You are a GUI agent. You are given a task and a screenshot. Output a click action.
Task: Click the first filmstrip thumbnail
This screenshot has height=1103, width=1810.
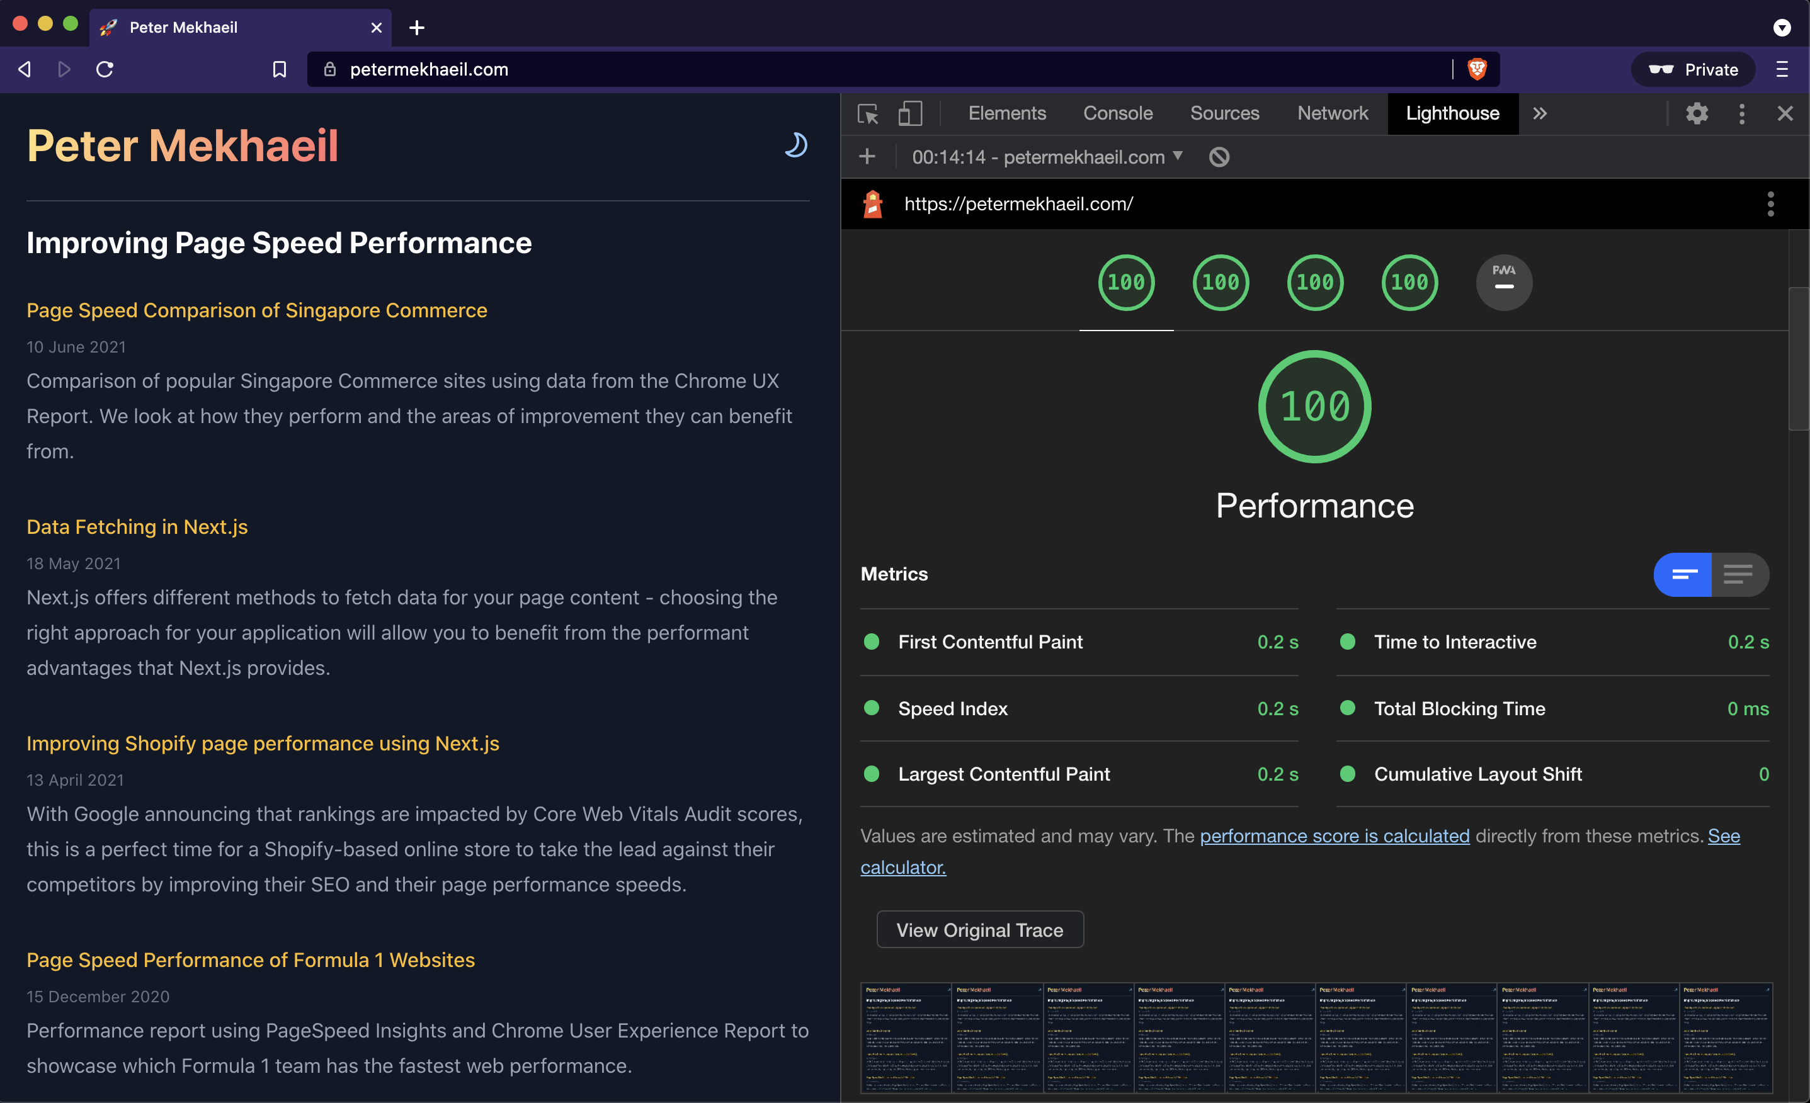pyautogui.click(x=906, y=1038)
